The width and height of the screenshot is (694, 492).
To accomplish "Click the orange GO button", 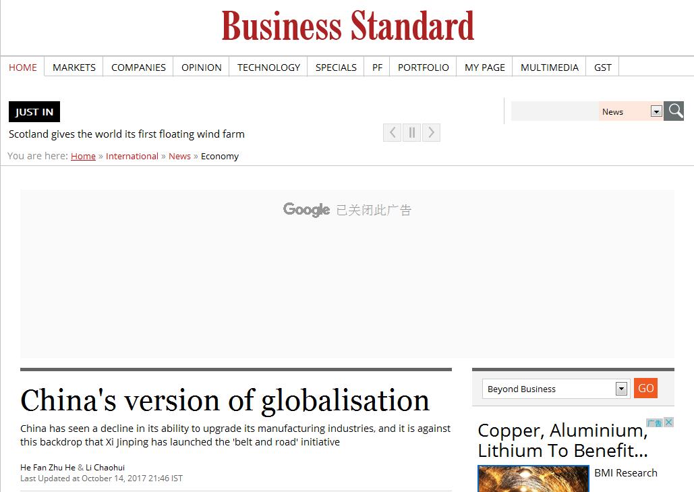I will click(x=645, y=388).
